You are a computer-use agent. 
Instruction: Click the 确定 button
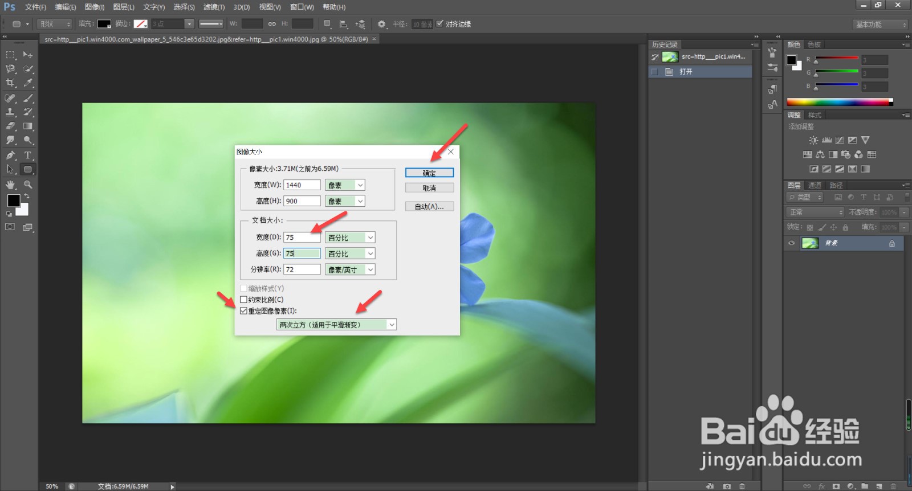click(429, 173)
